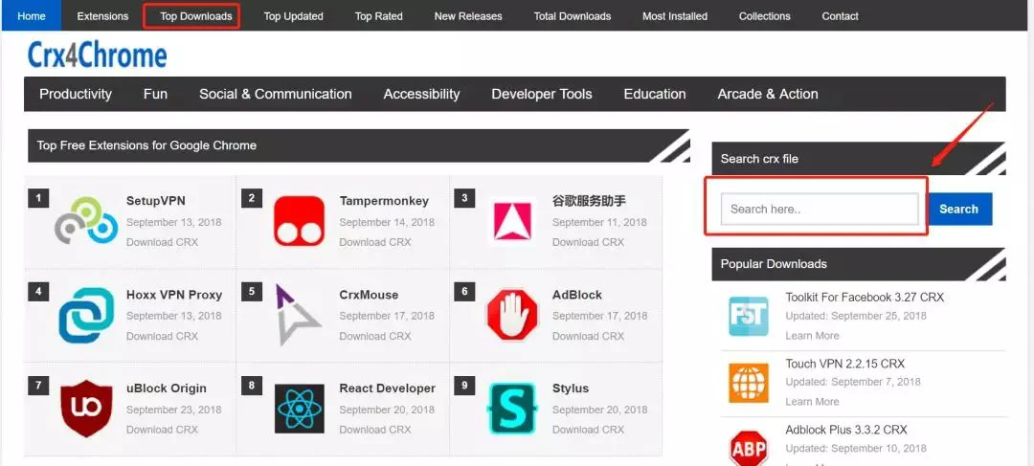Select the CrxMouse cursor icon

(298, 315)
